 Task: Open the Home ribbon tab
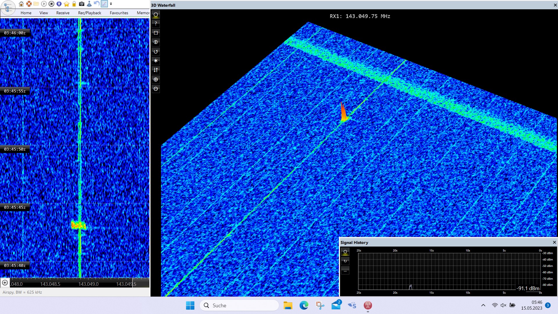coord(26,13)
